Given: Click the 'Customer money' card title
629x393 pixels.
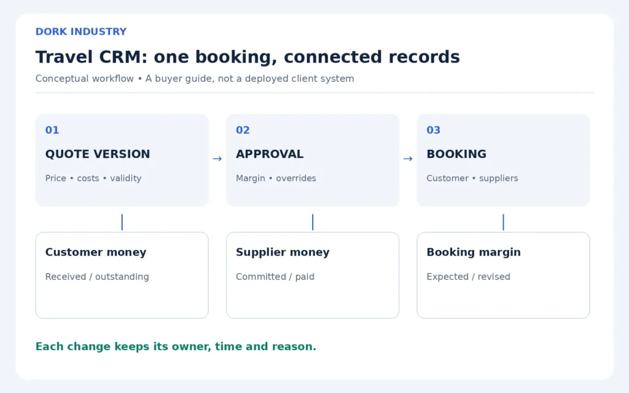Looking at the screenshot, I should click(95, 252).
